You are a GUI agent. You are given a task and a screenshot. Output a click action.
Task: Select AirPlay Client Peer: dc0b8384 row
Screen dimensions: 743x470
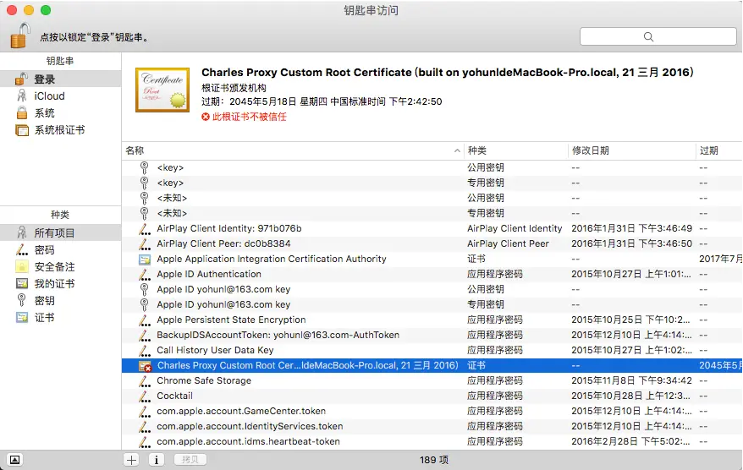click(x=432, y=243)
